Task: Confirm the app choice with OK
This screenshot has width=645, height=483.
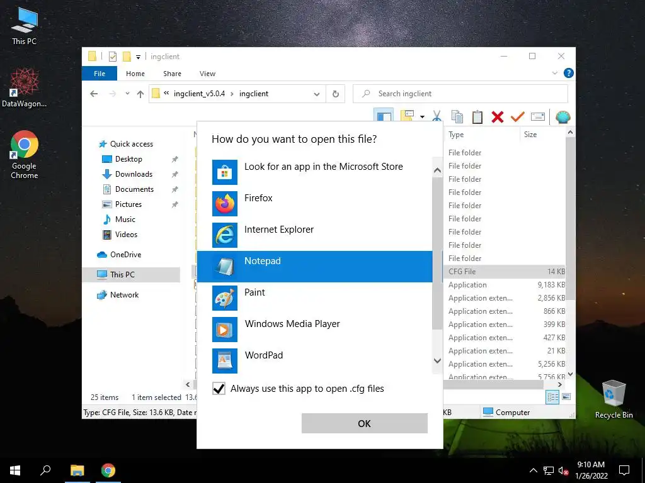Action: coord(365,423)
